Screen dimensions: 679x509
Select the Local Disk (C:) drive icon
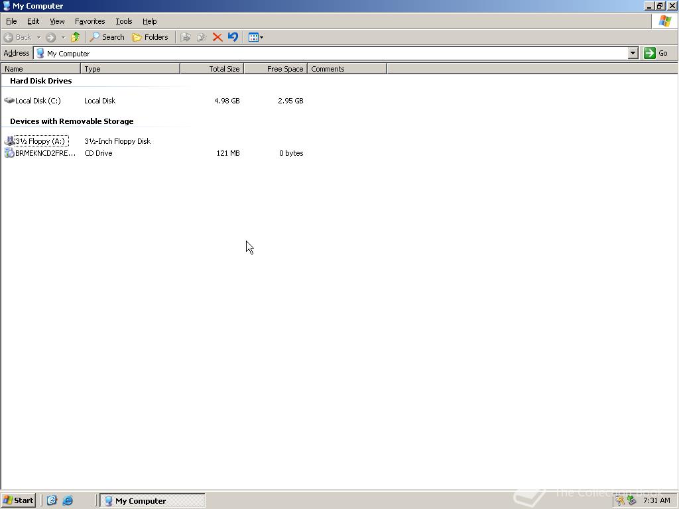(x=9, y=101)
